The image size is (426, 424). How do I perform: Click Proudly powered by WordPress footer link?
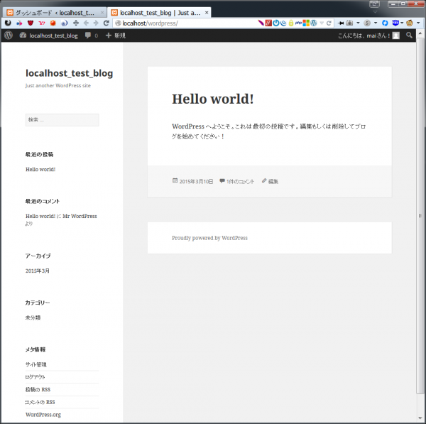coord(209,238)
